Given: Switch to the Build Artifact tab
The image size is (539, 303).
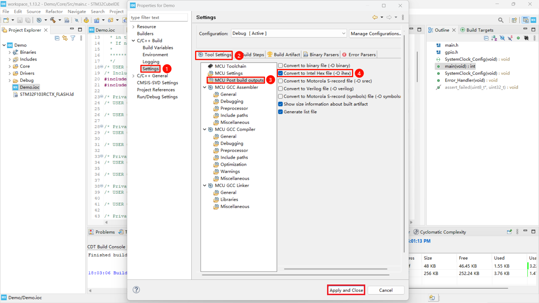Looking at the screenshot, I should tap(284, 55).
